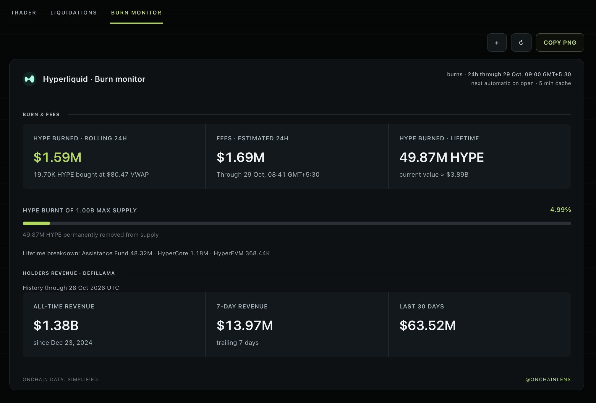The width and height of the screenshot is (596, 403).
Task: Open the @ONCHAINLENS handle link
Action: click(x=548, y=379)
